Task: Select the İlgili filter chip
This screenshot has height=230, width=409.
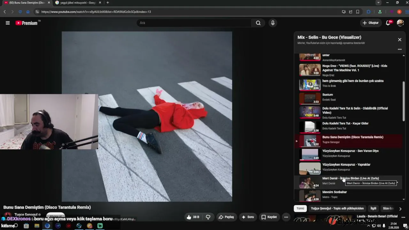Action: click(373, 209)
